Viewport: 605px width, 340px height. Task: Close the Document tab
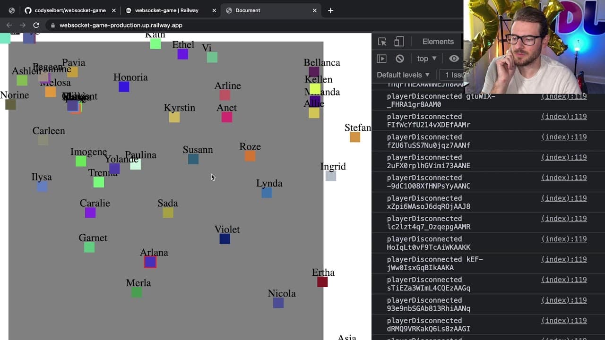click(x=315, y=10)
